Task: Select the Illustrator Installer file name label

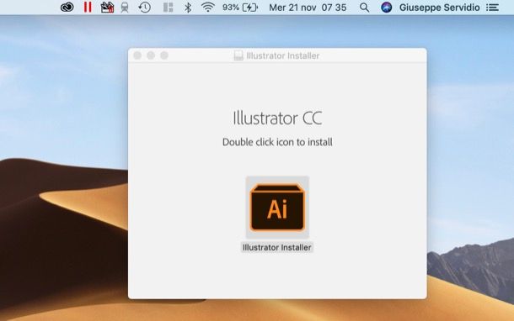Action: [277, 247]
